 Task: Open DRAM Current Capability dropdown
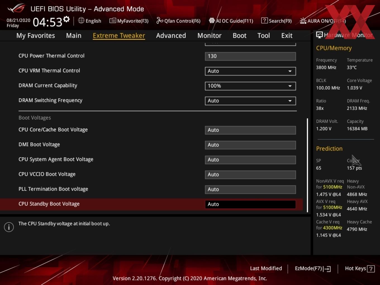click(250, 86)
